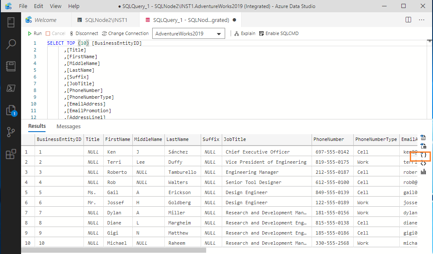Image resolution: width=433 pixels, height=254 pixels.
Task: Open the Search view magnifier icon
Action: click(11, 44)
